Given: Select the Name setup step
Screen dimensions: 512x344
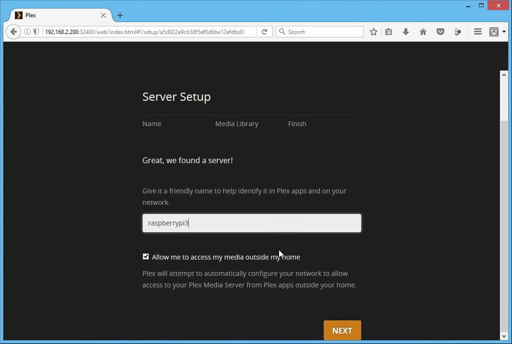Looking at the screenshot, I should 152,124.
